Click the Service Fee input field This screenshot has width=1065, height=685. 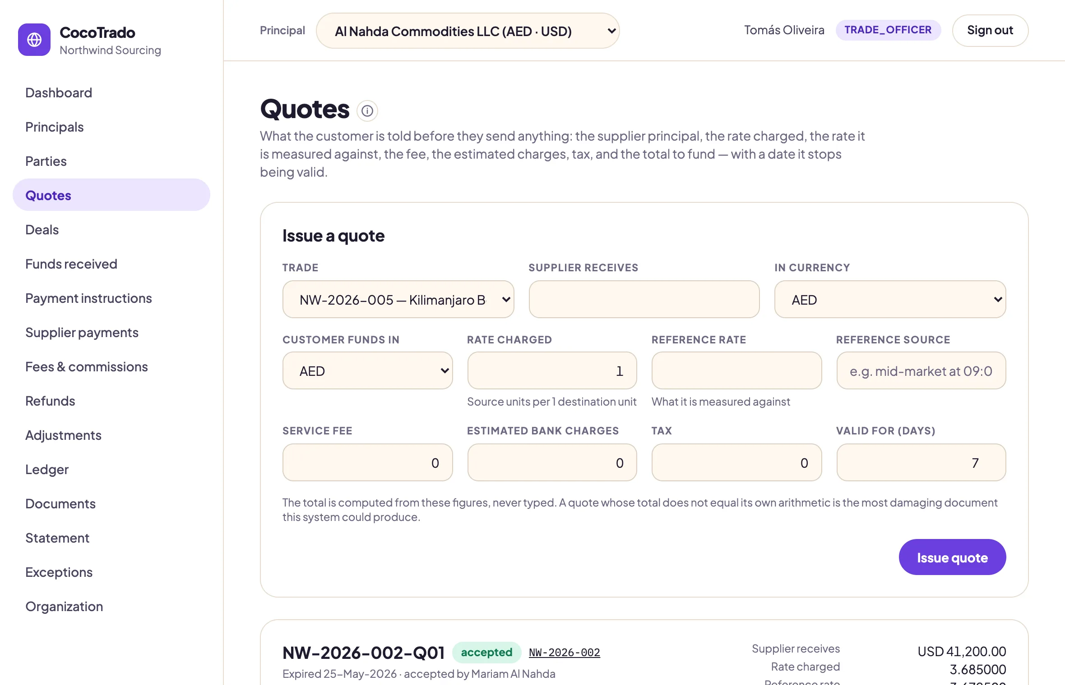tap(367, 462)
